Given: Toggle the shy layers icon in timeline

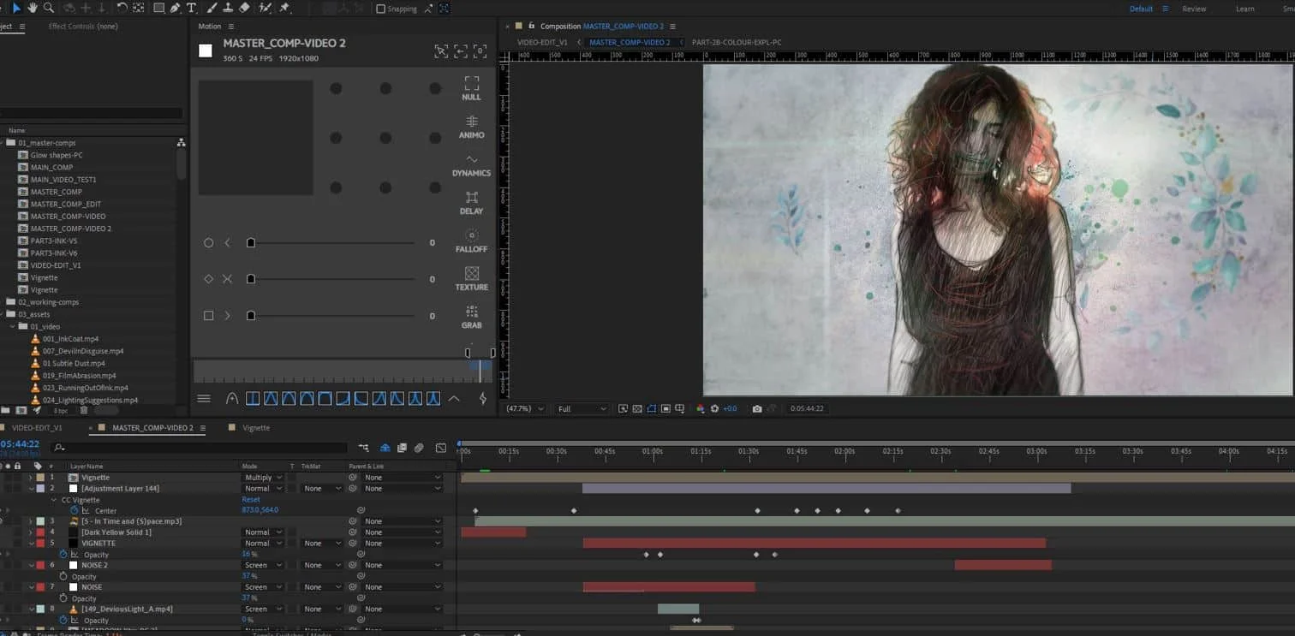Looking at the screenshot, I should tap(385, 448).
